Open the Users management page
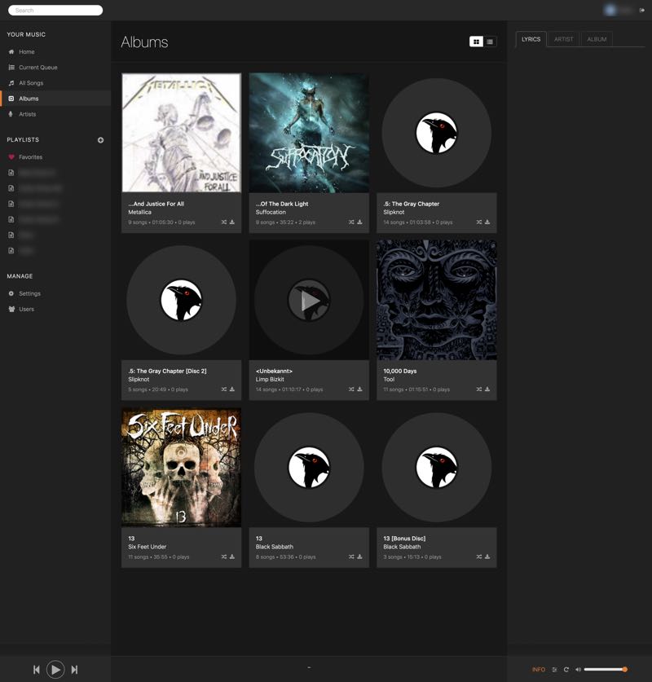 26,310
